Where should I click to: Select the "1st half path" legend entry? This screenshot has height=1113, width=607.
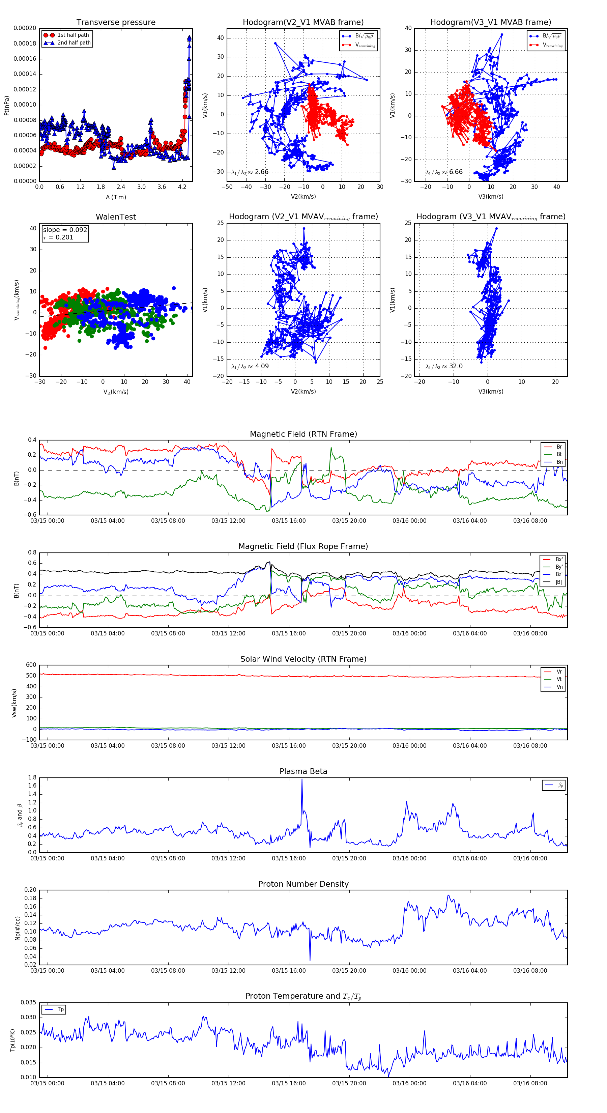tap(66, 35)
